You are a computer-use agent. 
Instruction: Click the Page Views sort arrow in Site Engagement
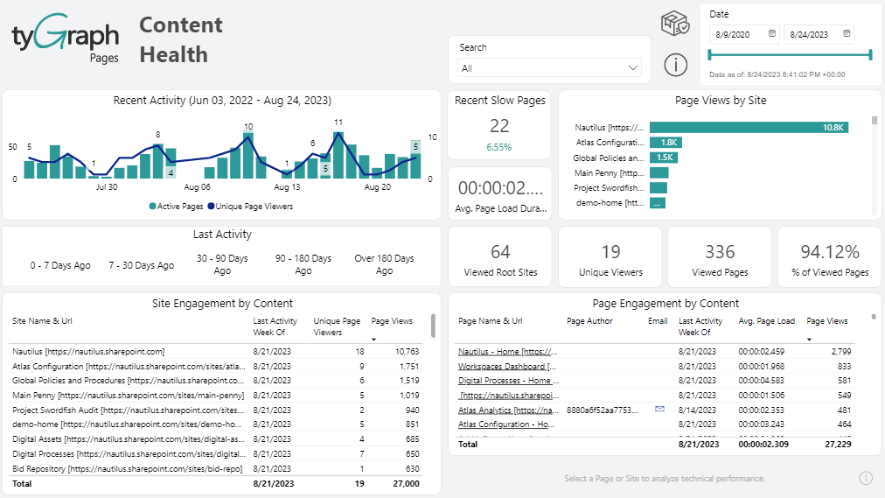click(x=373, y=340)
